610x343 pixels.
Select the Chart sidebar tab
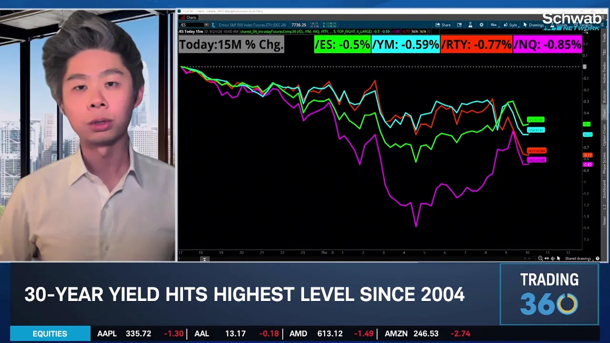(x=604, y=113)
